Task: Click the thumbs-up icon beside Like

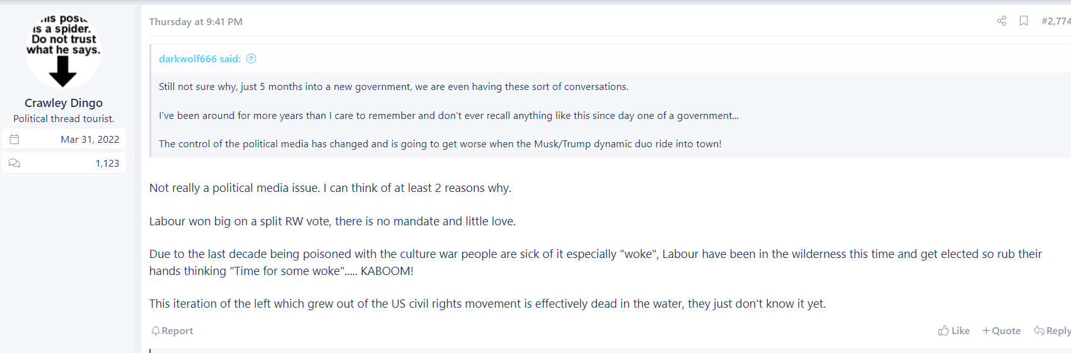Action: tap(944, 330)
